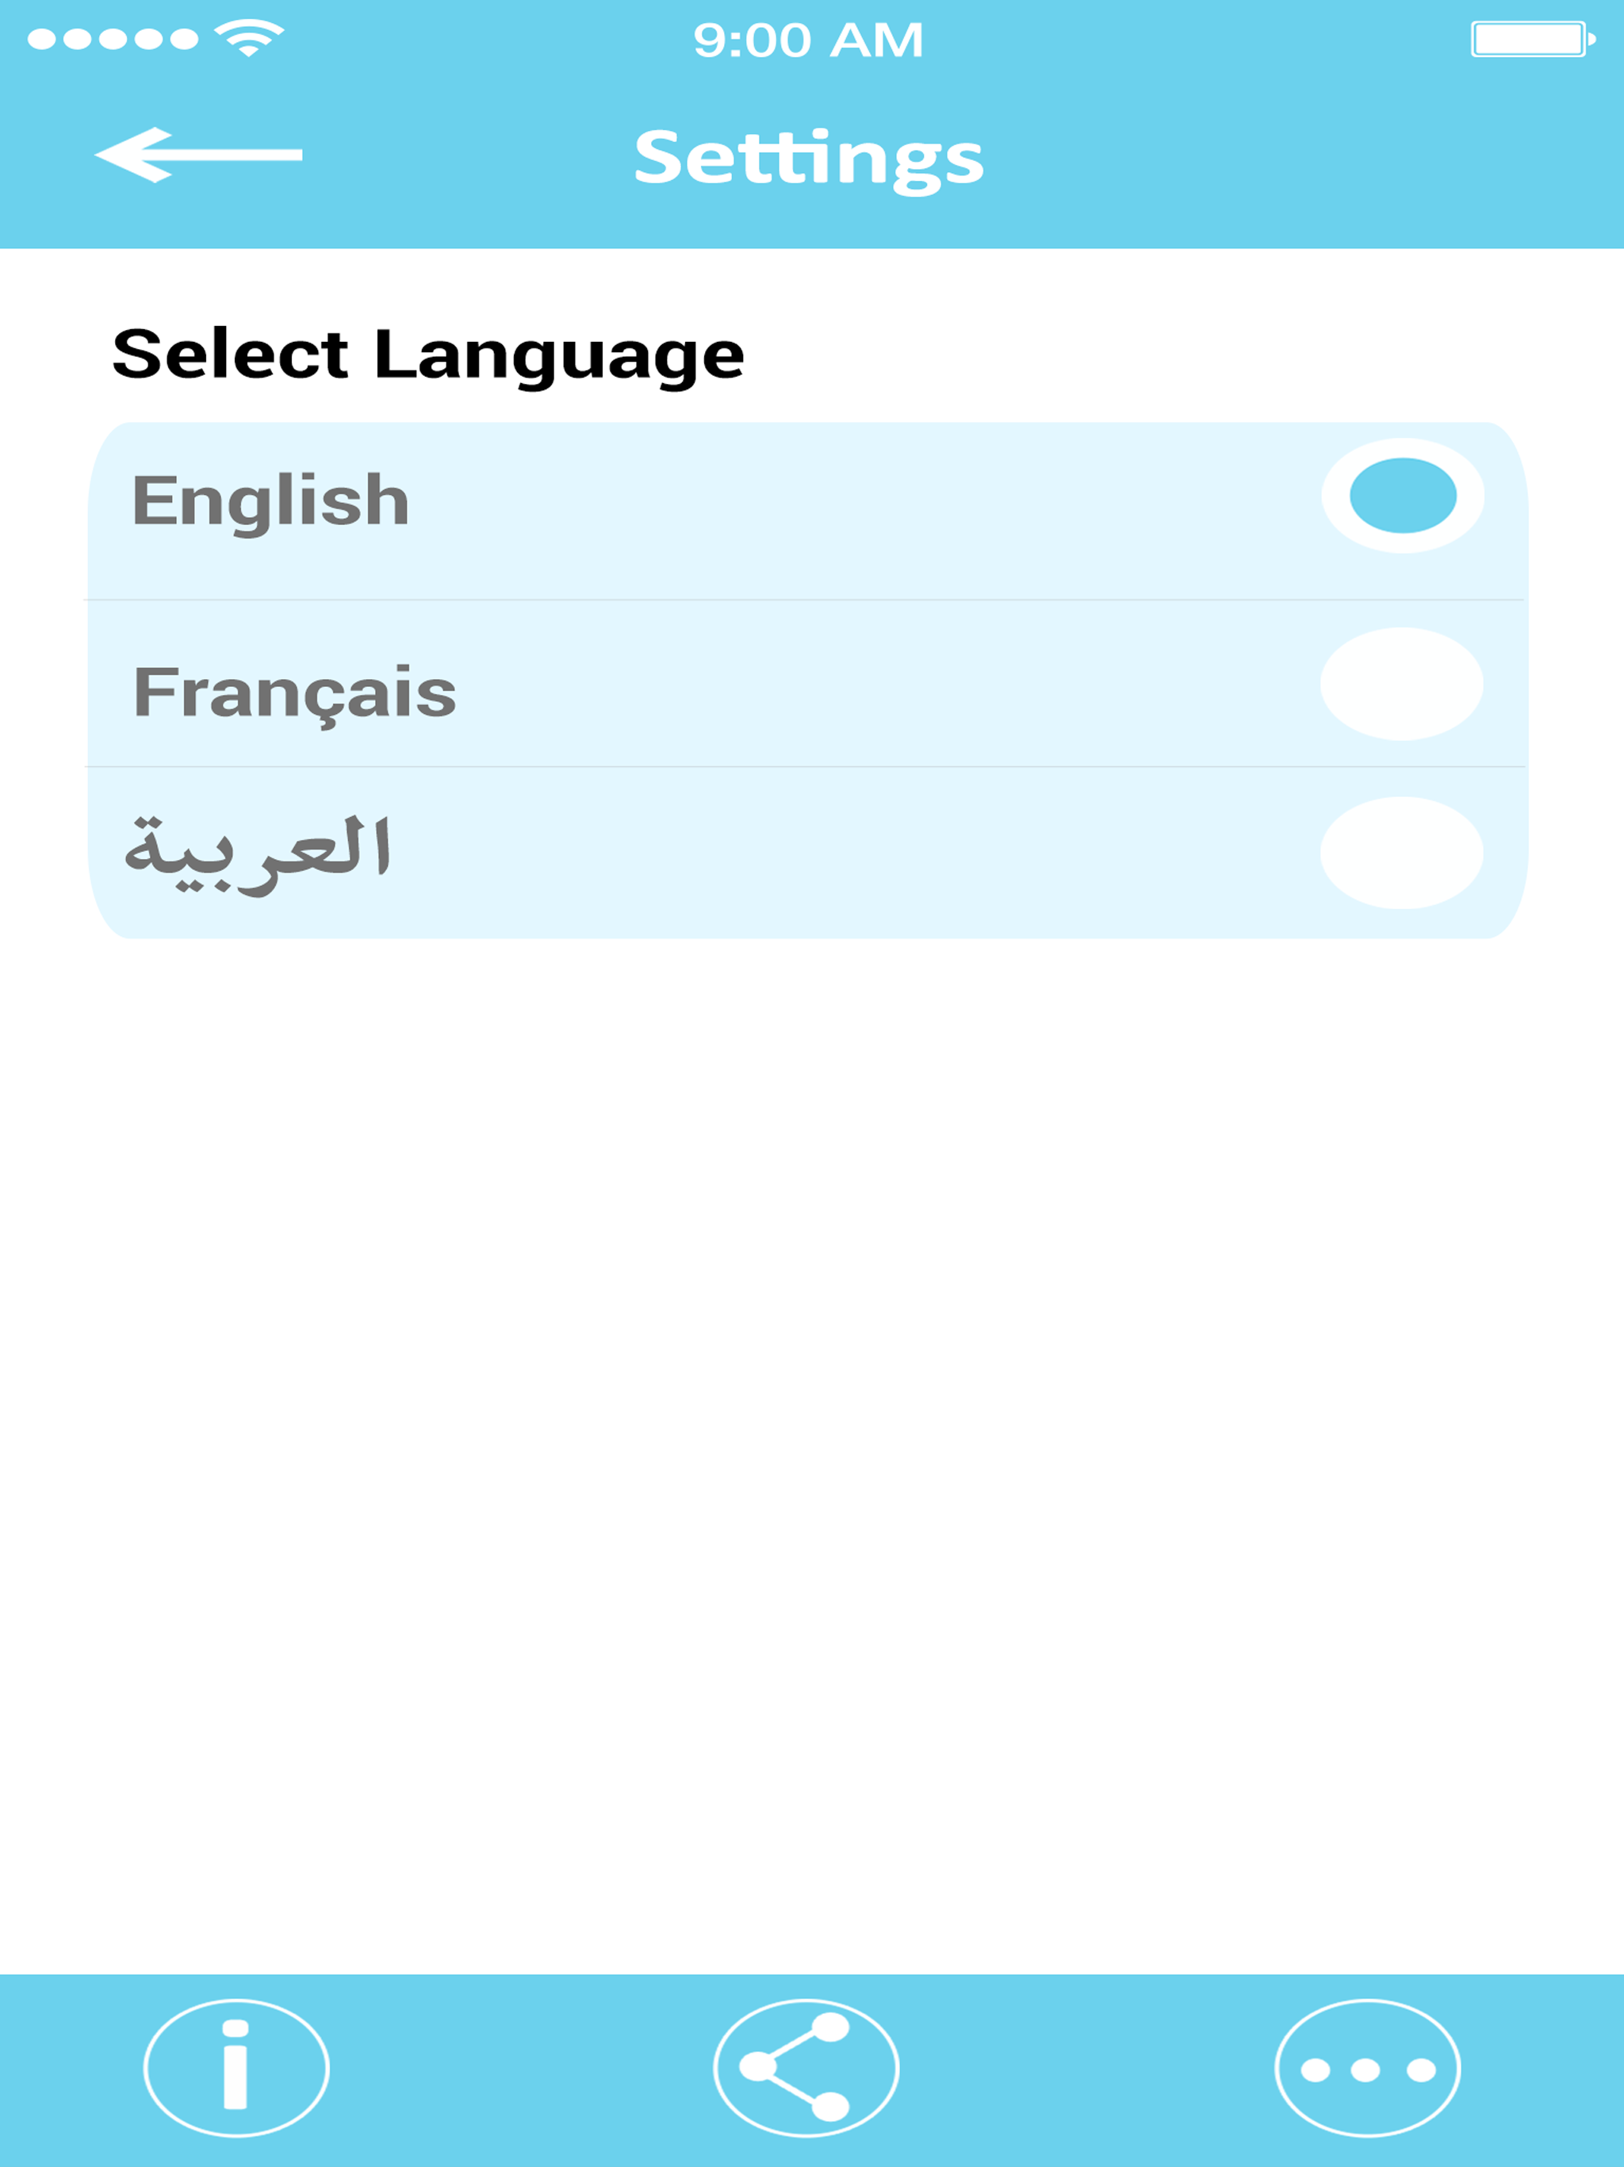
Task: Click the Wi-Fi status icon
Action: (x=249, y=39)
